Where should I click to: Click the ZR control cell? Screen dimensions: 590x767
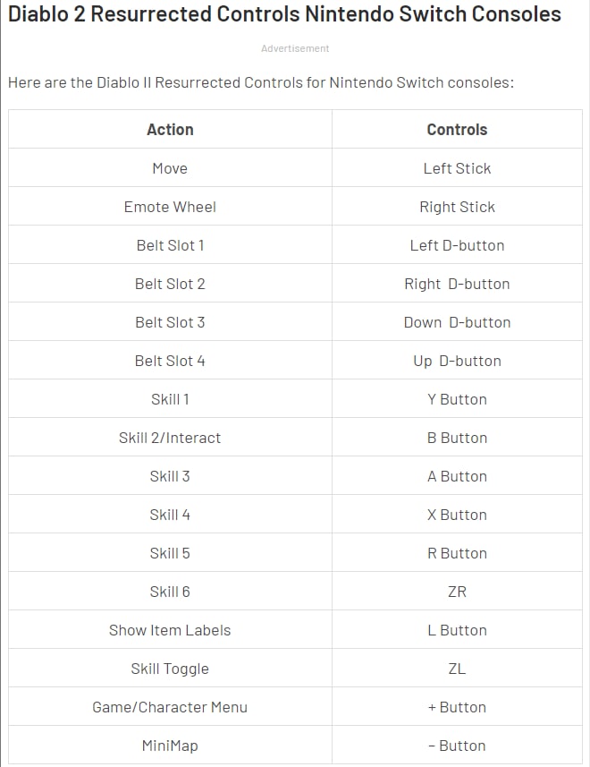(457, 592)
